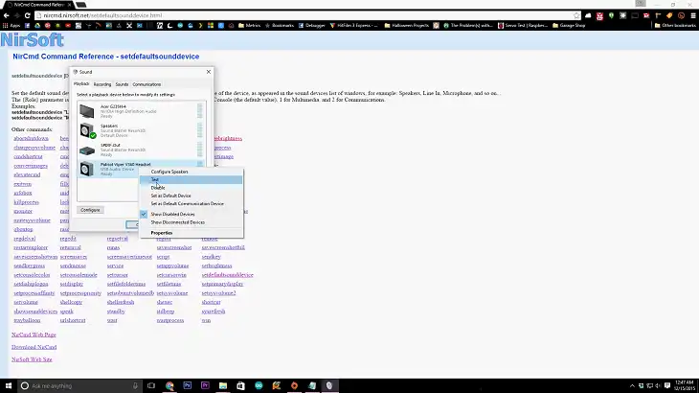Choose Test from the context menu
This screenshot has height=393, width=699.
pos(192,179)
